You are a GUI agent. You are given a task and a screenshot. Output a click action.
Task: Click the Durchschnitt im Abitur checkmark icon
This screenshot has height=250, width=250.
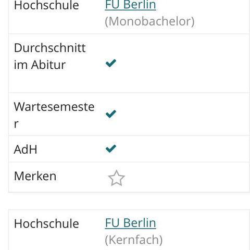(x=111, y=63)
